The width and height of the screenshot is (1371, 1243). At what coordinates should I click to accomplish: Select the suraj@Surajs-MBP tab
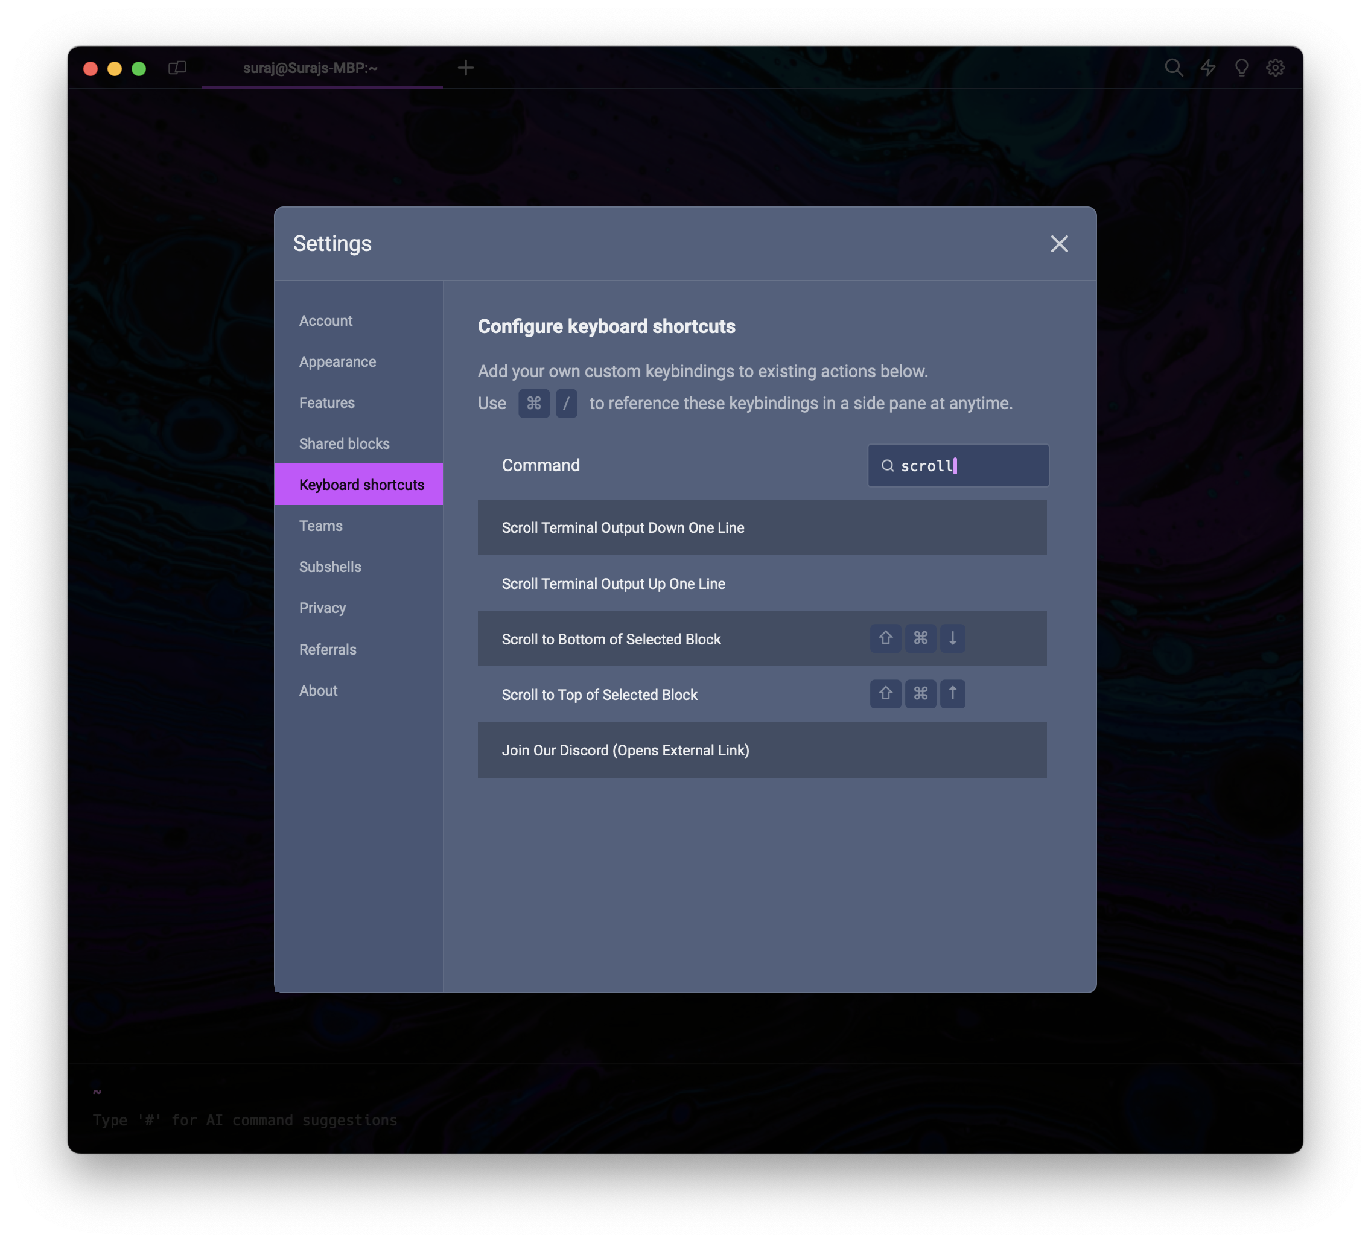click(322, 68)
